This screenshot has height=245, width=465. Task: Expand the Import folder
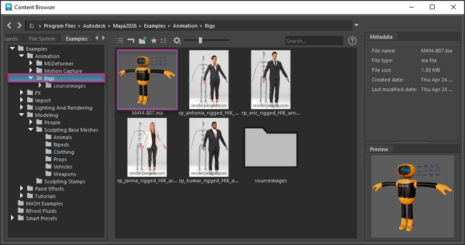click(x=22, y=100)
